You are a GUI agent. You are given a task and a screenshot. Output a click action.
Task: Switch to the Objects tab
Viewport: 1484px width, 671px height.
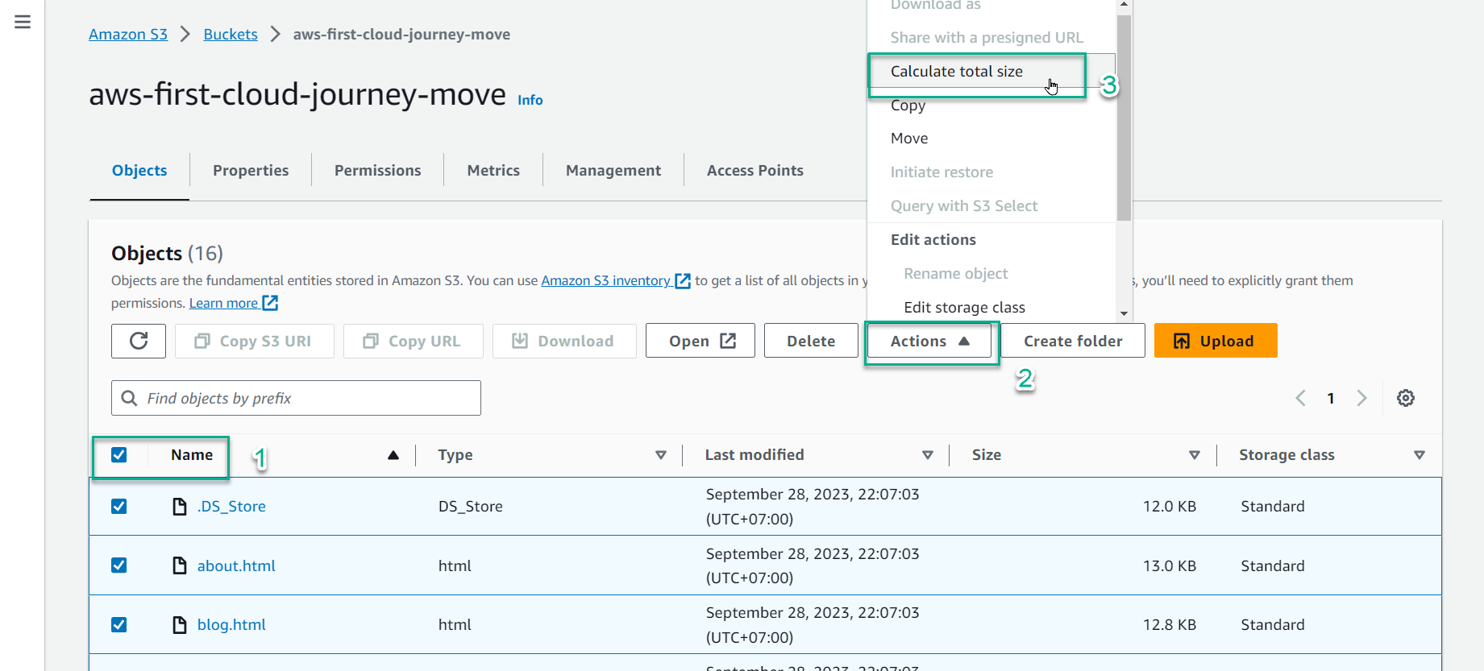coord(139,170)
